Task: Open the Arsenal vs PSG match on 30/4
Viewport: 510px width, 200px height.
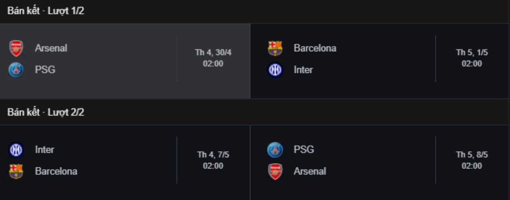Action: coord(125,61)
